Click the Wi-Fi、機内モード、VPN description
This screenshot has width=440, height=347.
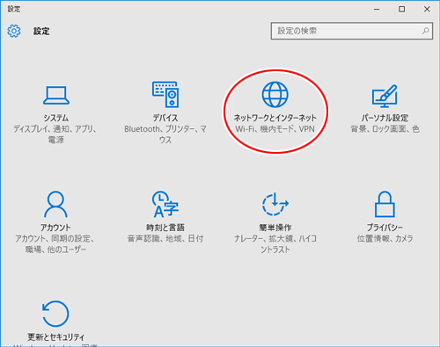(x=275, y=129)
